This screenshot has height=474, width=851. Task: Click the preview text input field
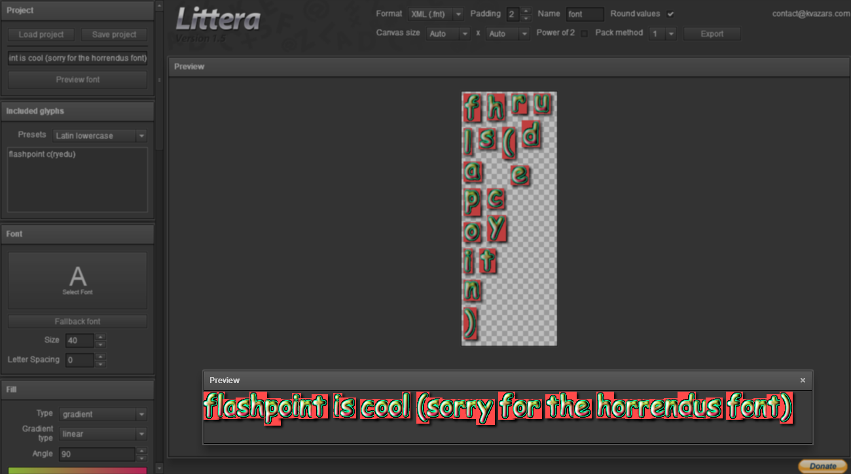point(78,58)
